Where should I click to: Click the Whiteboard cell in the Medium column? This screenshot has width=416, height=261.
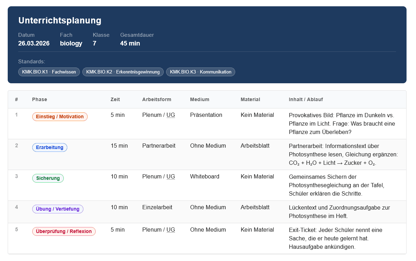click(x=205, y=176)
